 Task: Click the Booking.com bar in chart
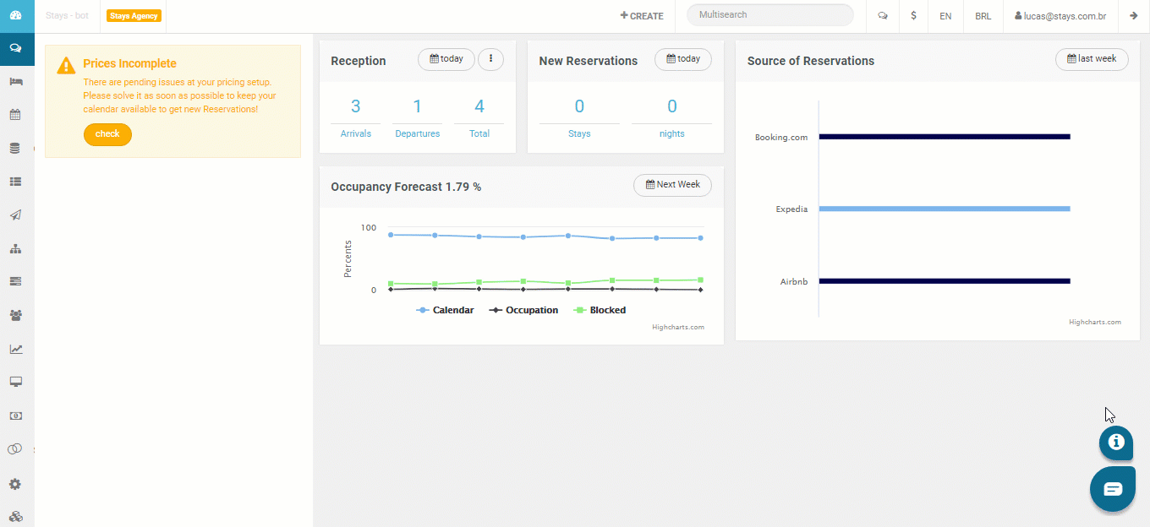[945, 137]
